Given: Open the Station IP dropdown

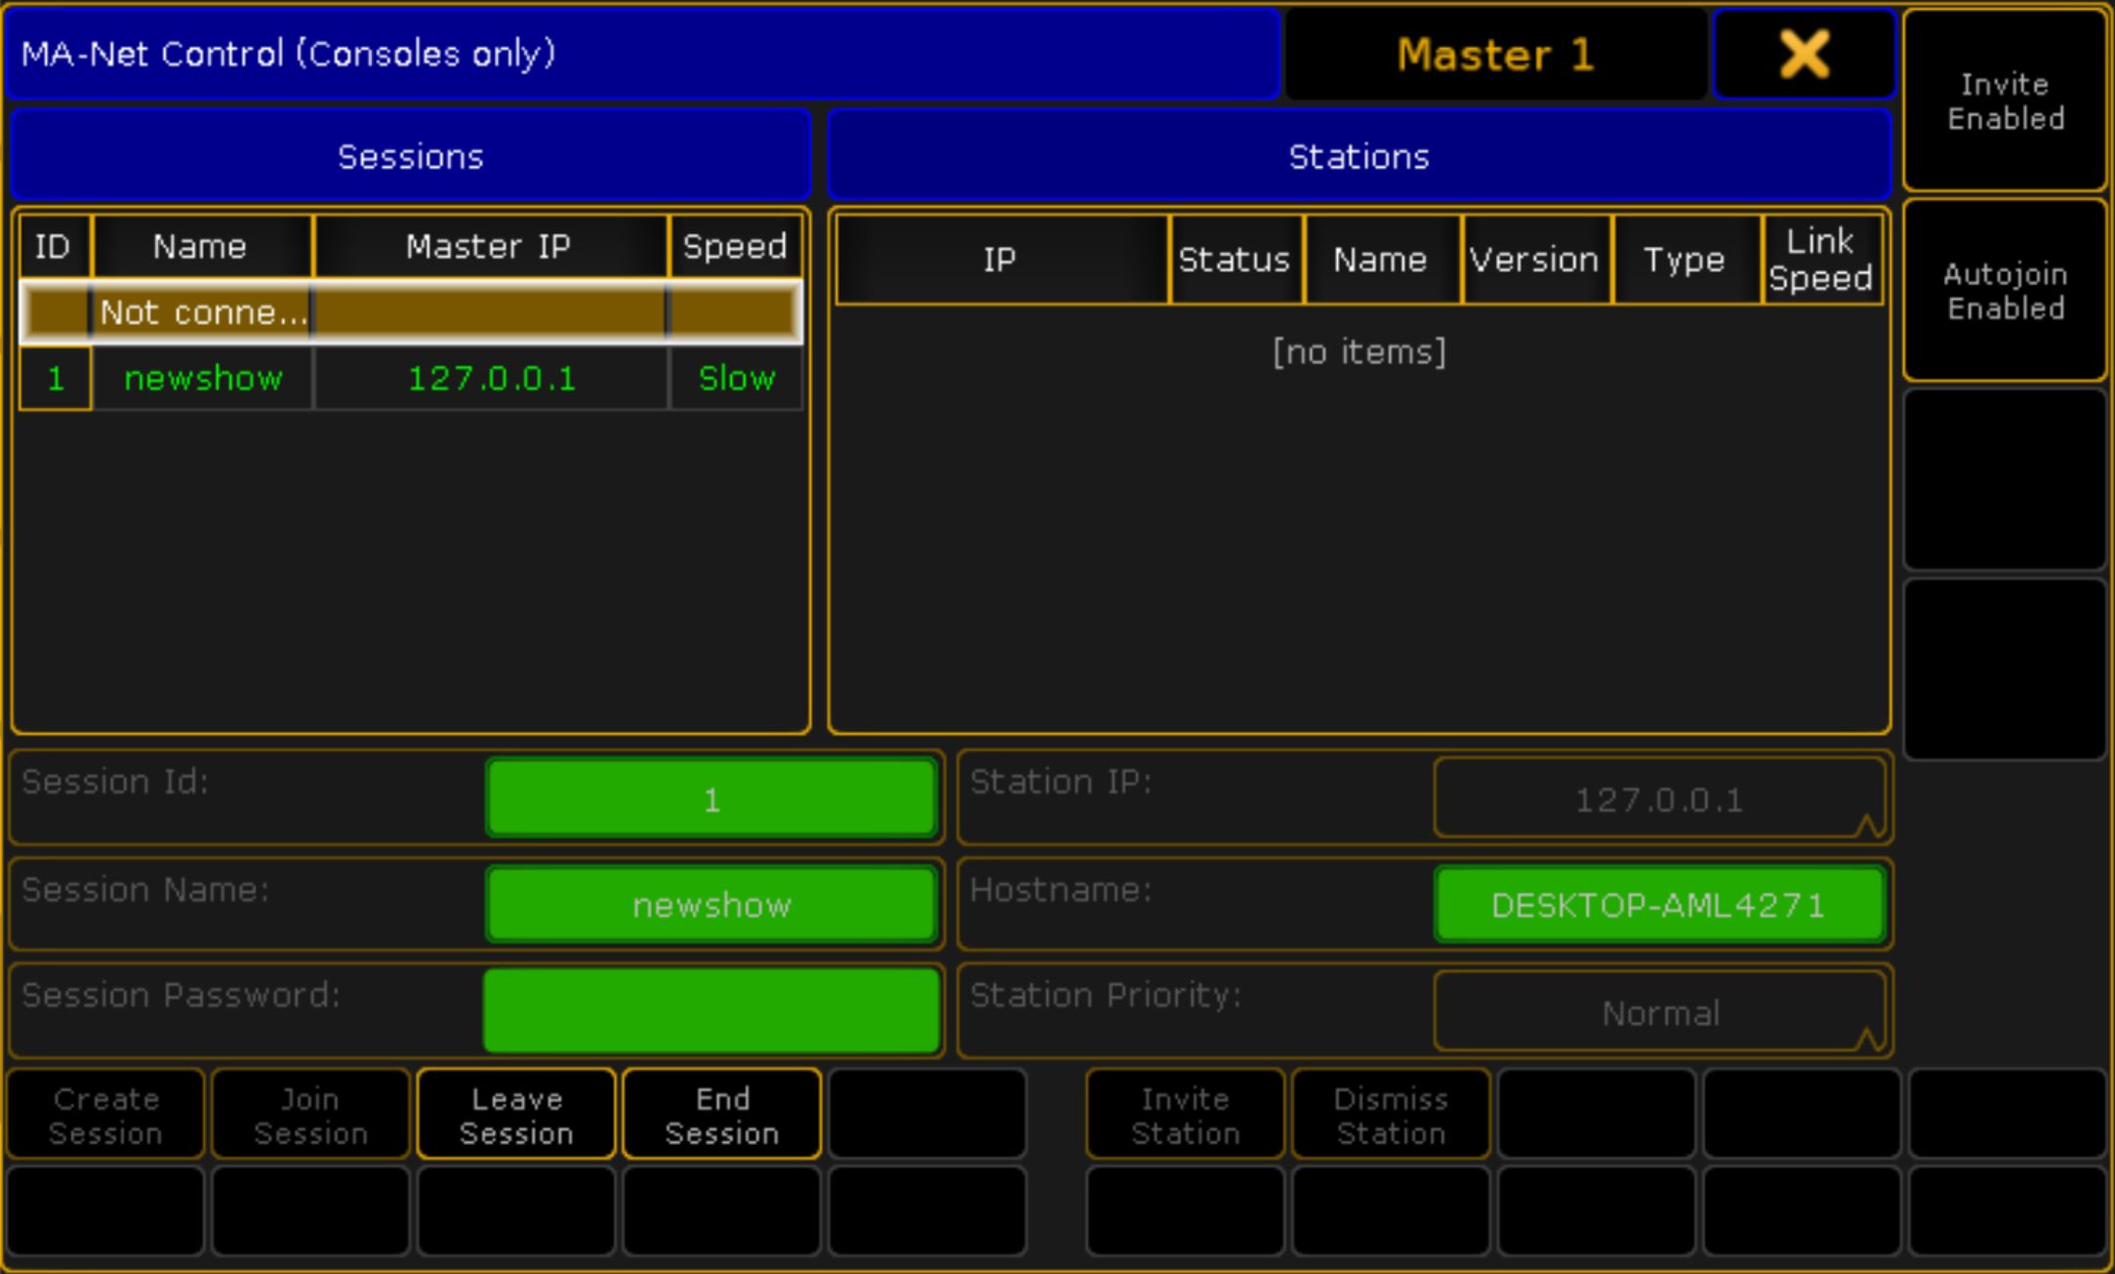Looking at the screenshot, I should (x=1658, y=800).
